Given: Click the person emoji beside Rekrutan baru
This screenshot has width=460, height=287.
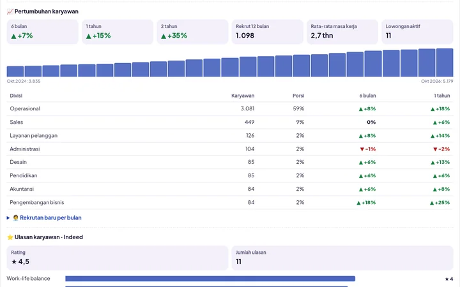Looking at the screenshot, I should (x=15, y=218).
